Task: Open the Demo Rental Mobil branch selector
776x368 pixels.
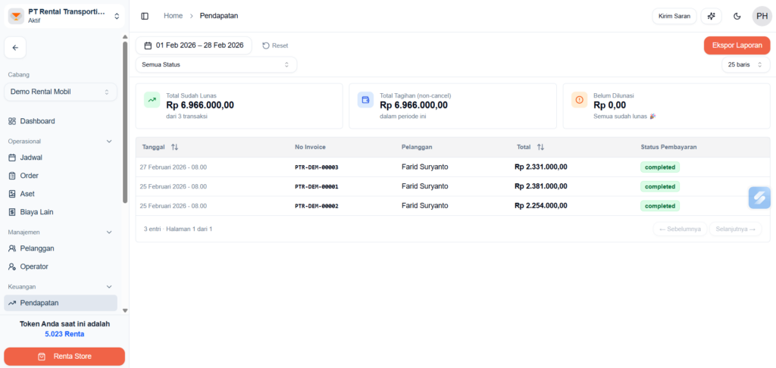Action: pyautogui.click(x=61, y=92)
